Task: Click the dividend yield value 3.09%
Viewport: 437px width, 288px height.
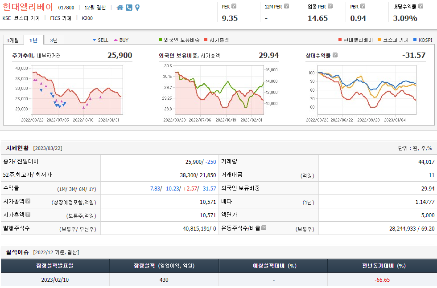Action: 405,18
